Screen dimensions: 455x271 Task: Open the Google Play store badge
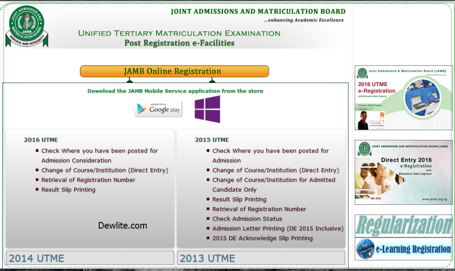pyautogui.click(x=158, y=108)
